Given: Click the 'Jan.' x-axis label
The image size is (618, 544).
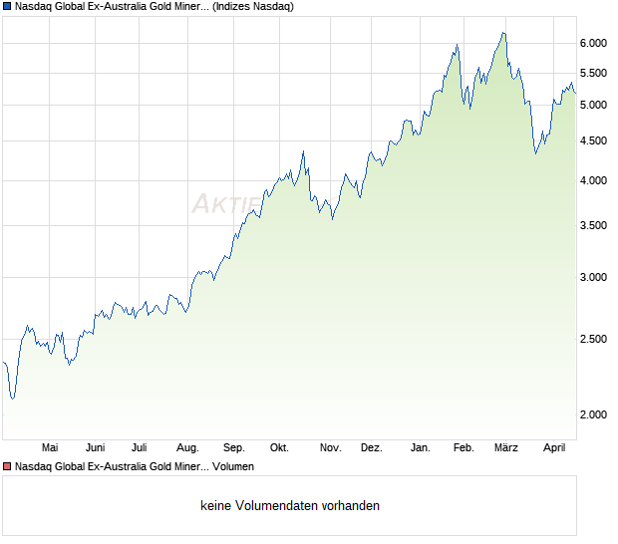Looking at the screenshot, I should [421, 447].
